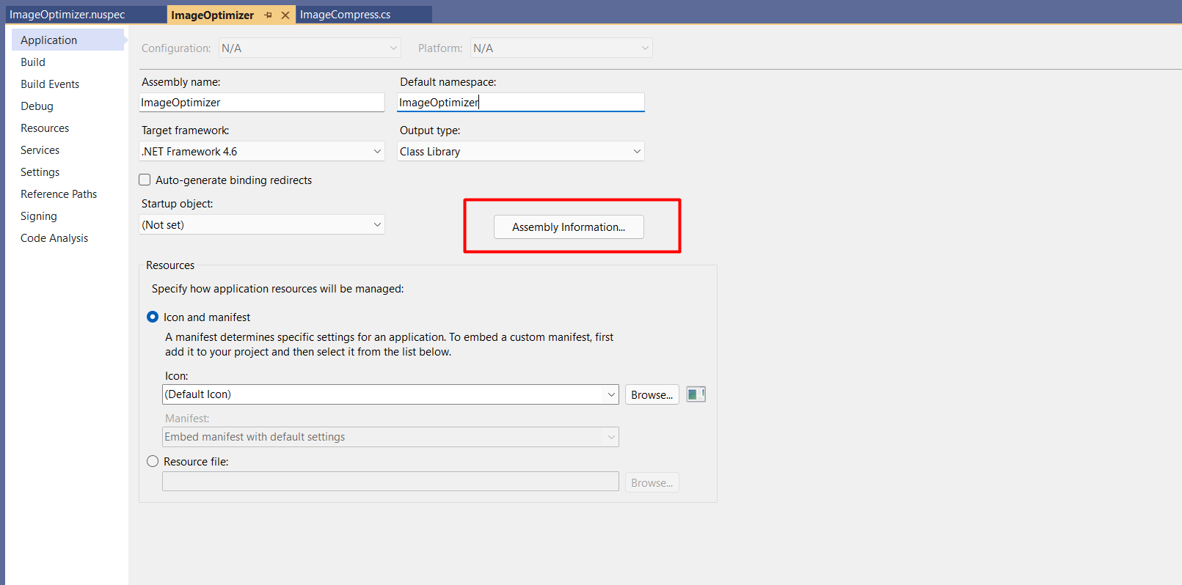The width and height of the screenshot is (1182, 585).
Task: Click the 'Default namespace:' label
Action: click(448, 82)
